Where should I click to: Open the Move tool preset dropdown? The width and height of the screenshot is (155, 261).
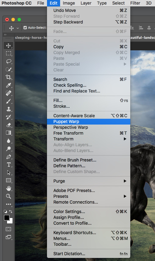tap(18, 28)
